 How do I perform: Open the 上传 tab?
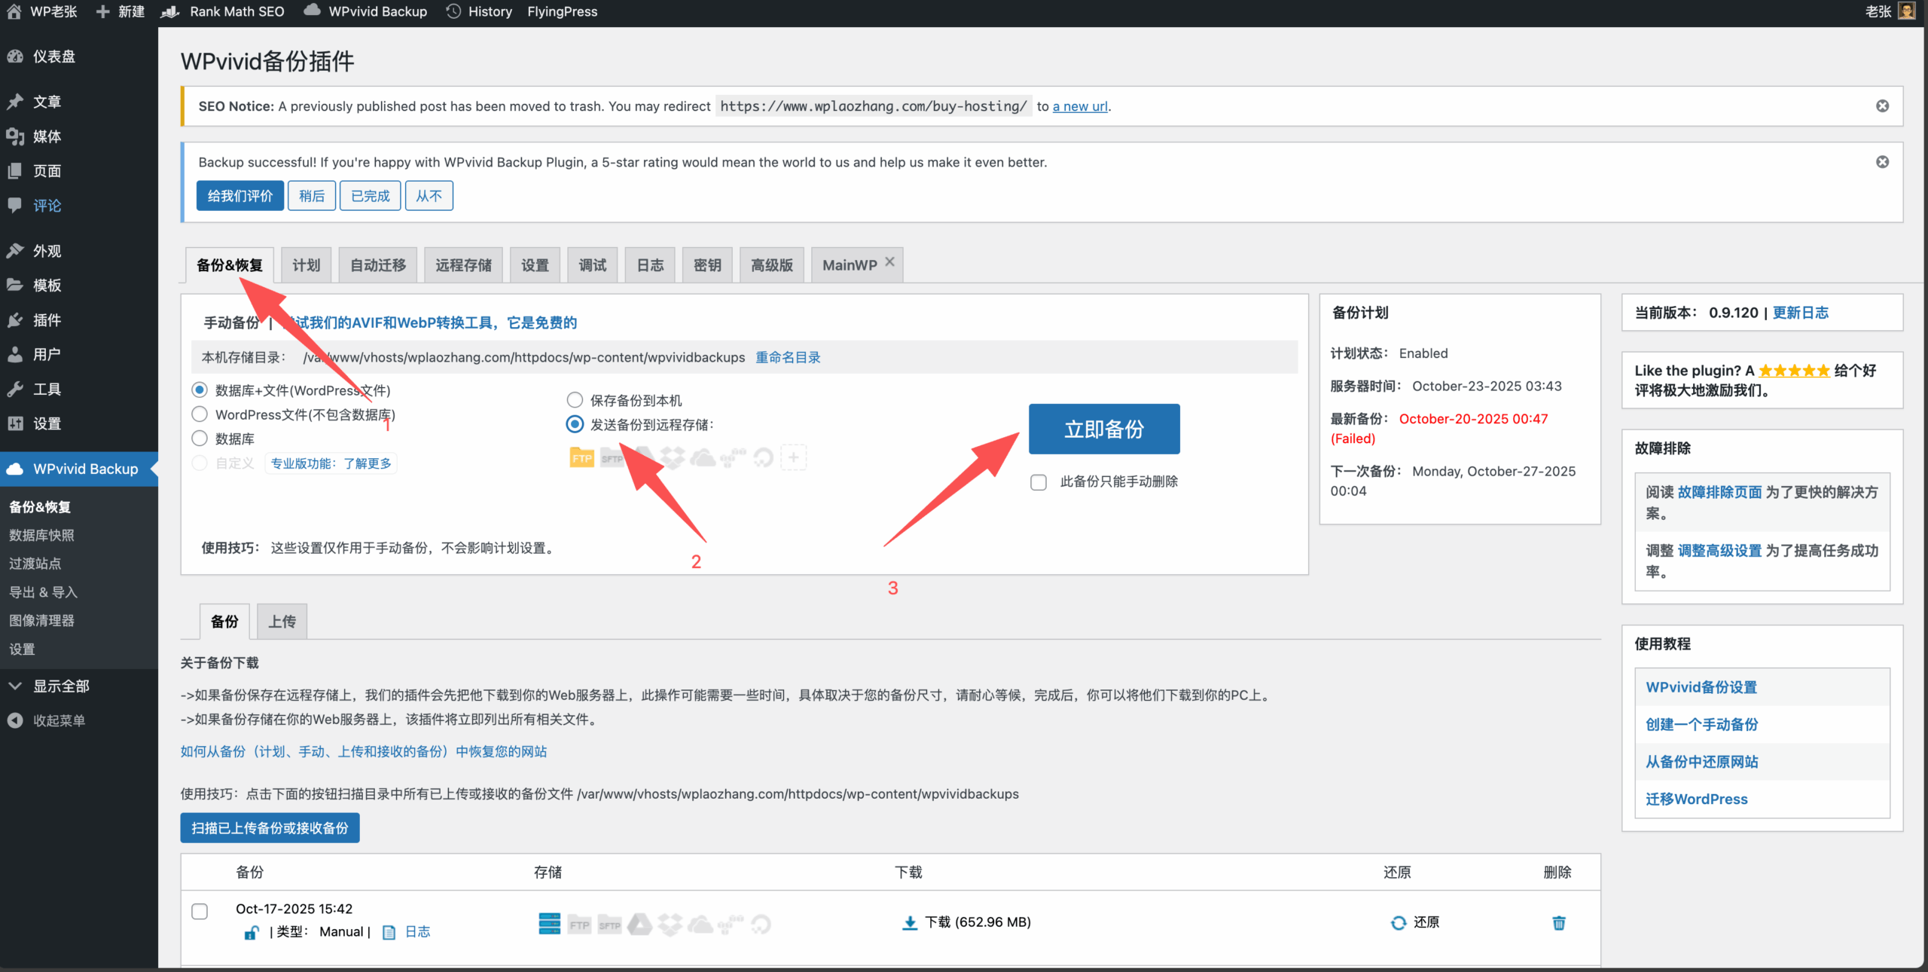[282, 622]
